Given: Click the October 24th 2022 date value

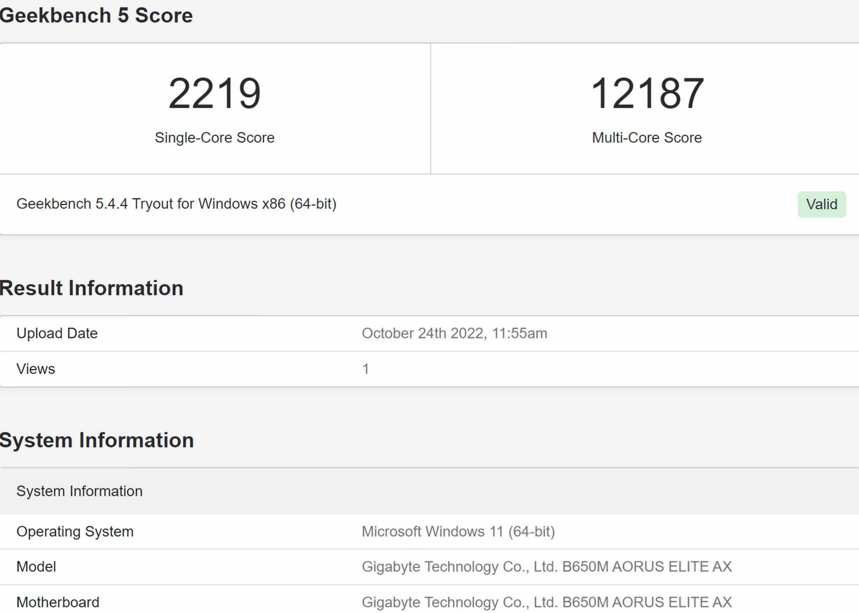Looking at the screenshot, I should coord(454,333).
